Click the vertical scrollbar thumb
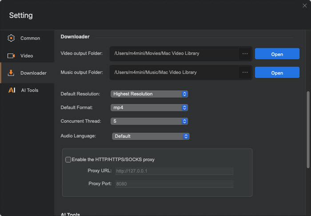Image resolution: width=311 pixels, height=216 pixels. [308, 130]
